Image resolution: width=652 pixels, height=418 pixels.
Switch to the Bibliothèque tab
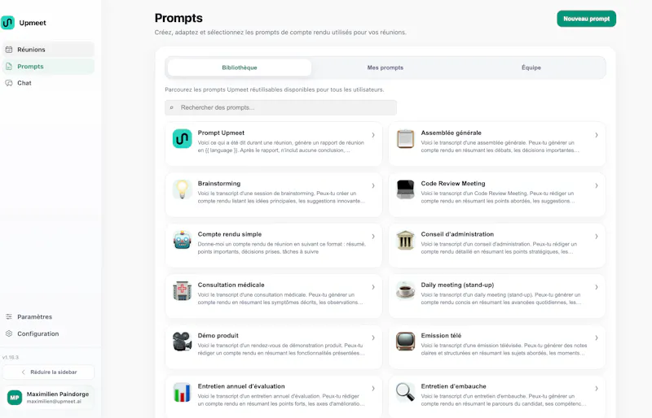tap(240, 67)
